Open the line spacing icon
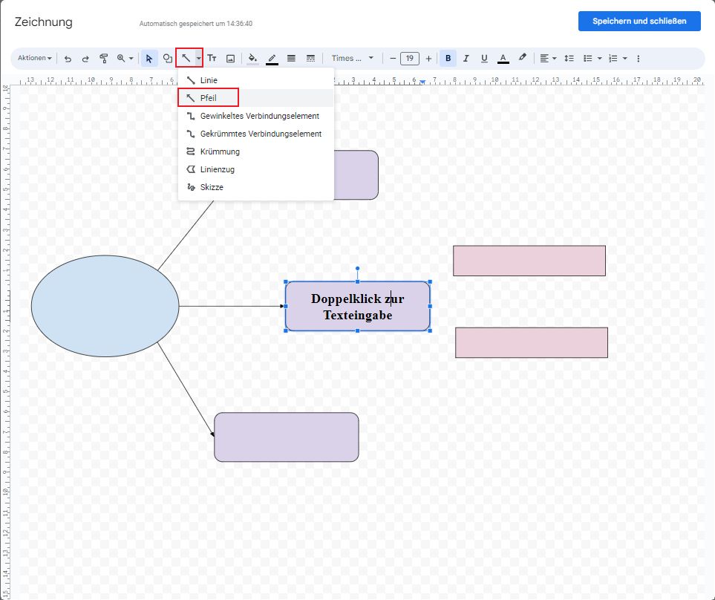Image resolution: width=715 pixels, height=600 pixels. 569,59
